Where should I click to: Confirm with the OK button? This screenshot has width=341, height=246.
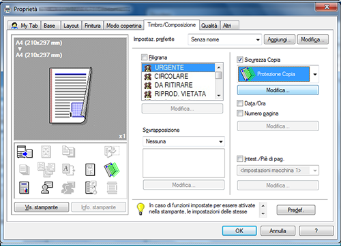[239, 230]
